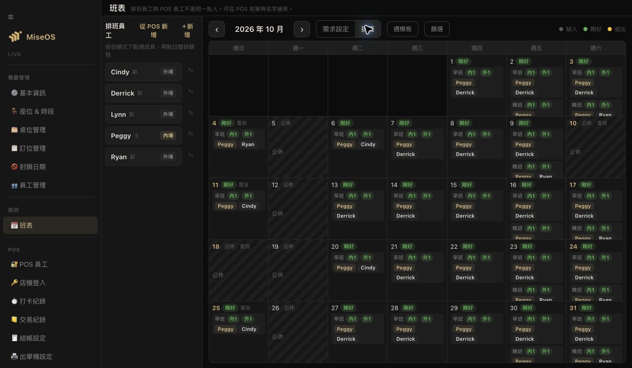Collapse the sidebar with the hamburger icon

[x=11, y=17]
